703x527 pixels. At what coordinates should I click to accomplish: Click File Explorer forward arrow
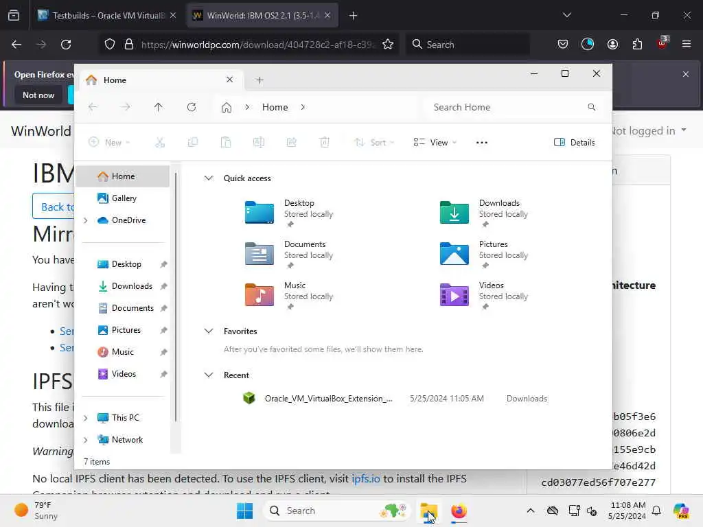pyautogui.click(x=126, y=107)
